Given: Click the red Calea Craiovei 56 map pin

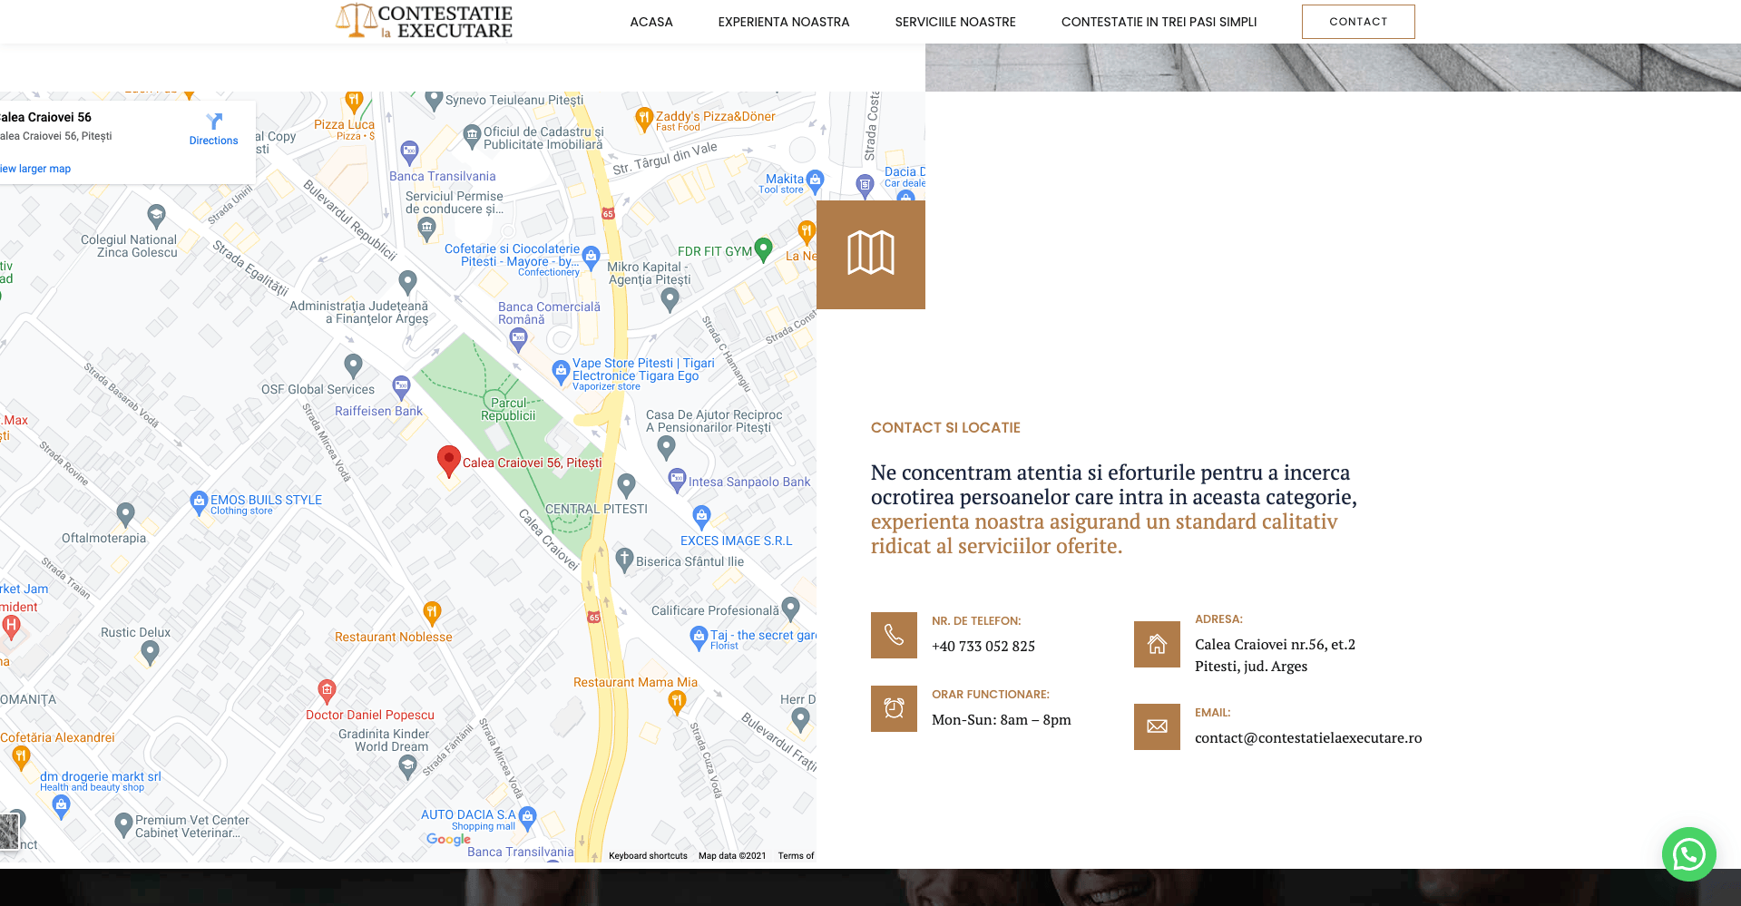Looking at the screenshot, I should [x=448, y=461].
